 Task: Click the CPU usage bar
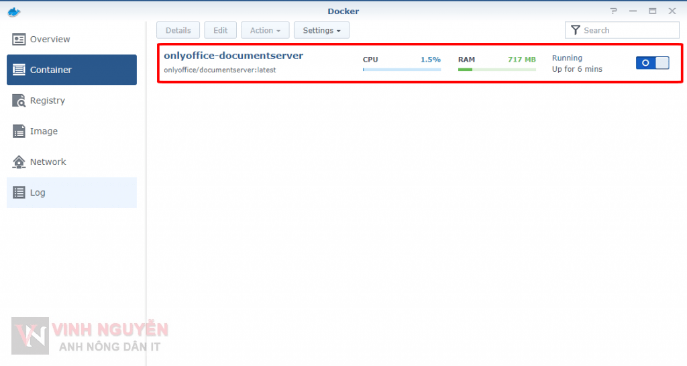point(401,69)
